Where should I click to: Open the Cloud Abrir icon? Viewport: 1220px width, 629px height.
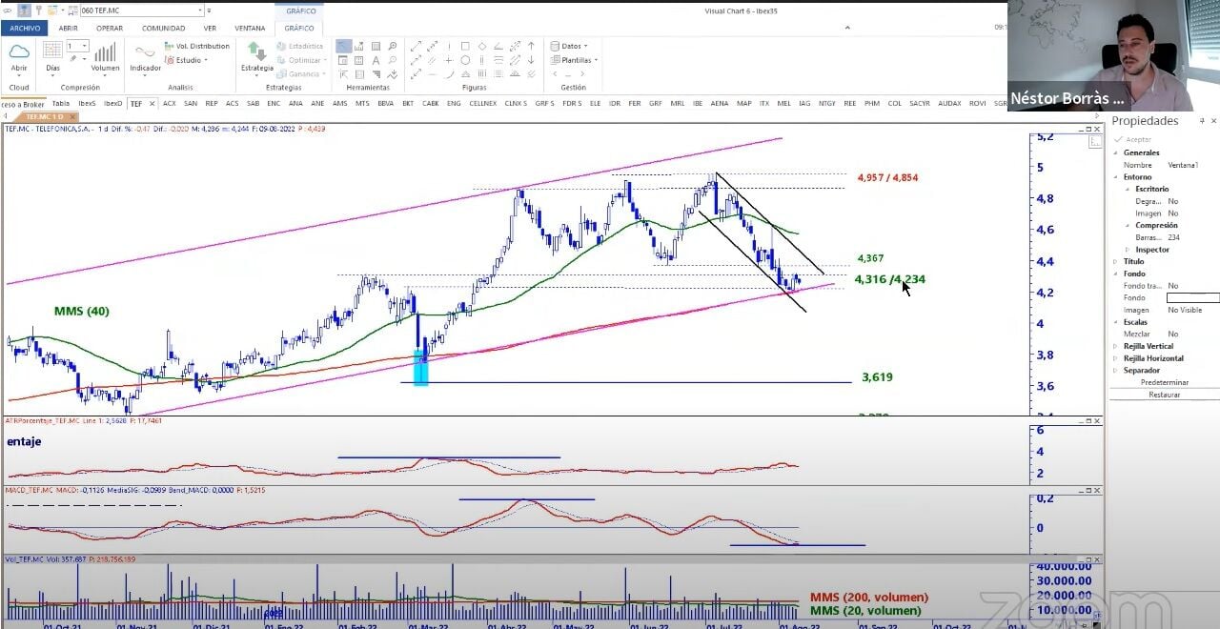pos(19,53)
